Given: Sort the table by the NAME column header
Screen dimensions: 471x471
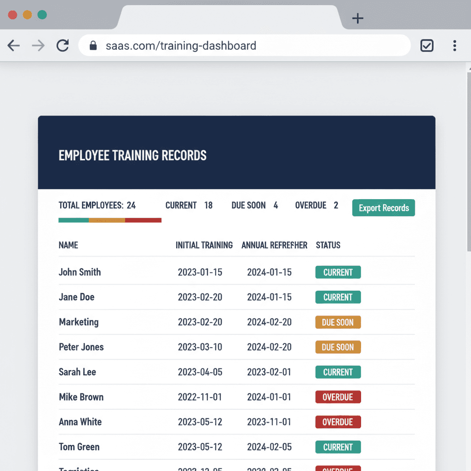Looking at the screenshot, I should (68, 245).
